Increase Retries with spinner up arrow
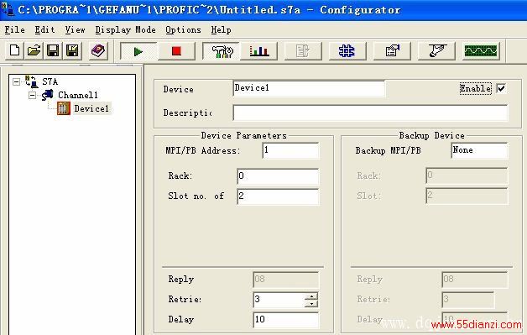The height and width of the screenshot is (335, 527). 311,296
